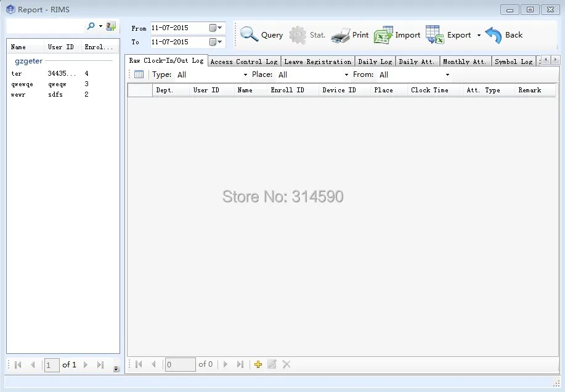Click the Export icon in toolbar
The width and height of the screenshot is (565, 392).
click(x=435, y=35)
